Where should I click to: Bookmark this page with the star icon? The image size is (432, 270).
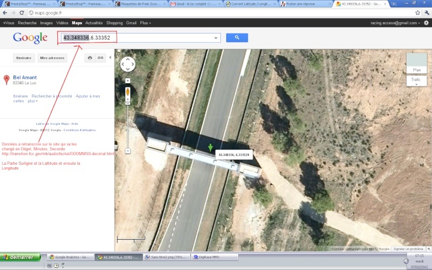[417, 12]
